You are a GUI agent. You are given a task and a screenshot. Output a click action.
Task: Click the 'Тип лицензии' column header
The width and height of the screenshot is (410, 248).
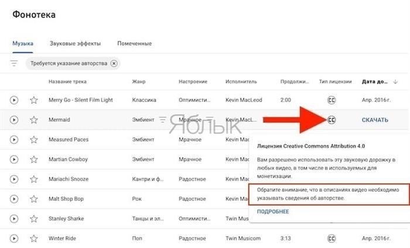[x=335, y=82]
